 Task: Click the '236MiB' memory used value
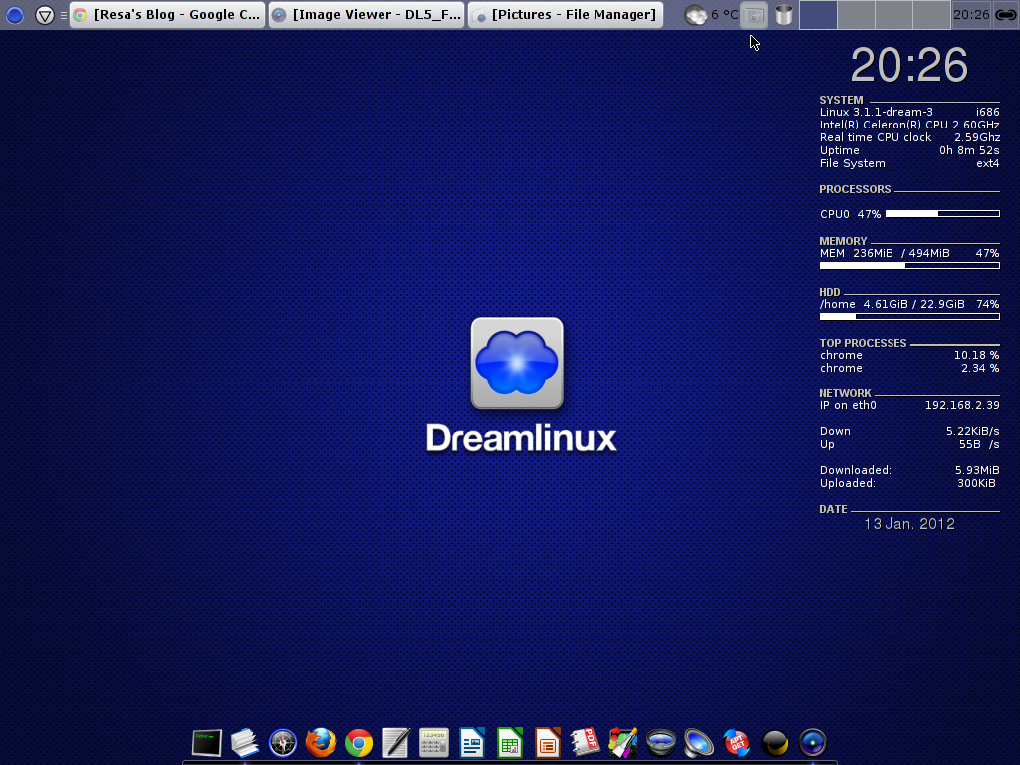[873, 253]
